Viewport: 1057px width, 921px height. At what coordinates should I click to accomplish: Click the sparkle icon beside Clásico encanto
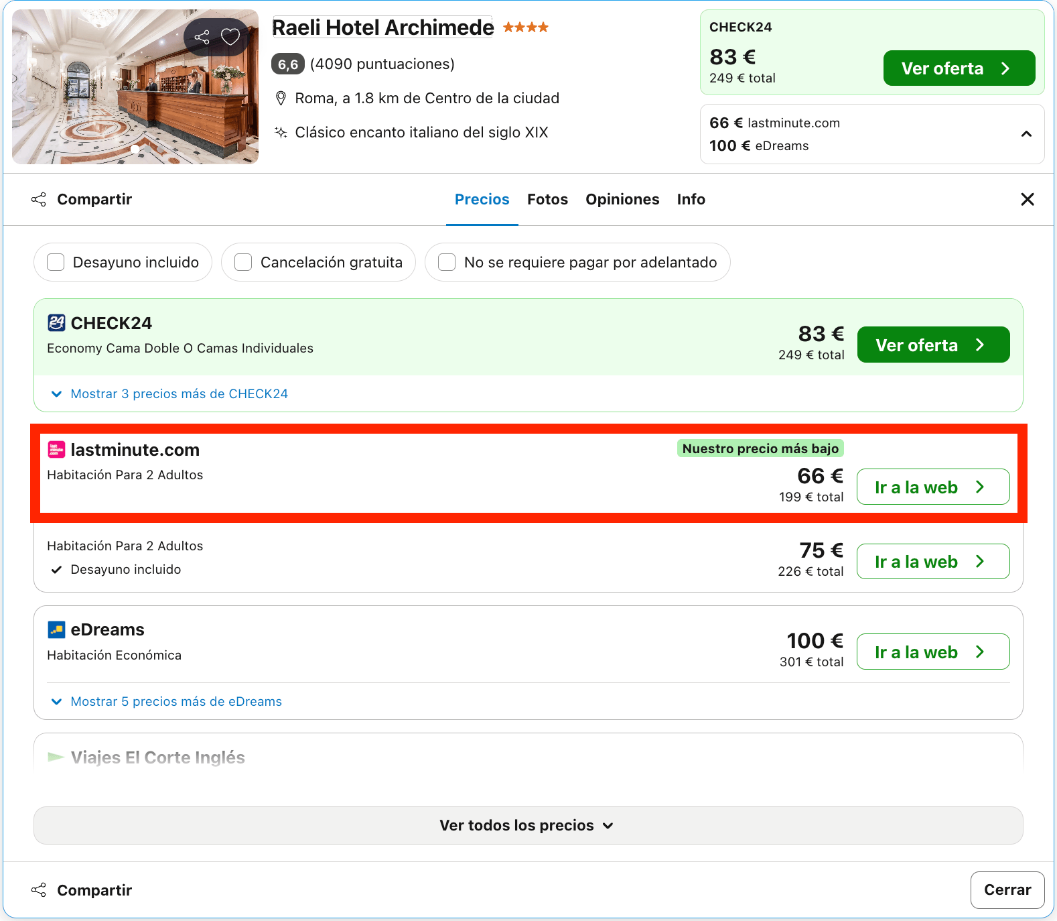click(281, 132)
